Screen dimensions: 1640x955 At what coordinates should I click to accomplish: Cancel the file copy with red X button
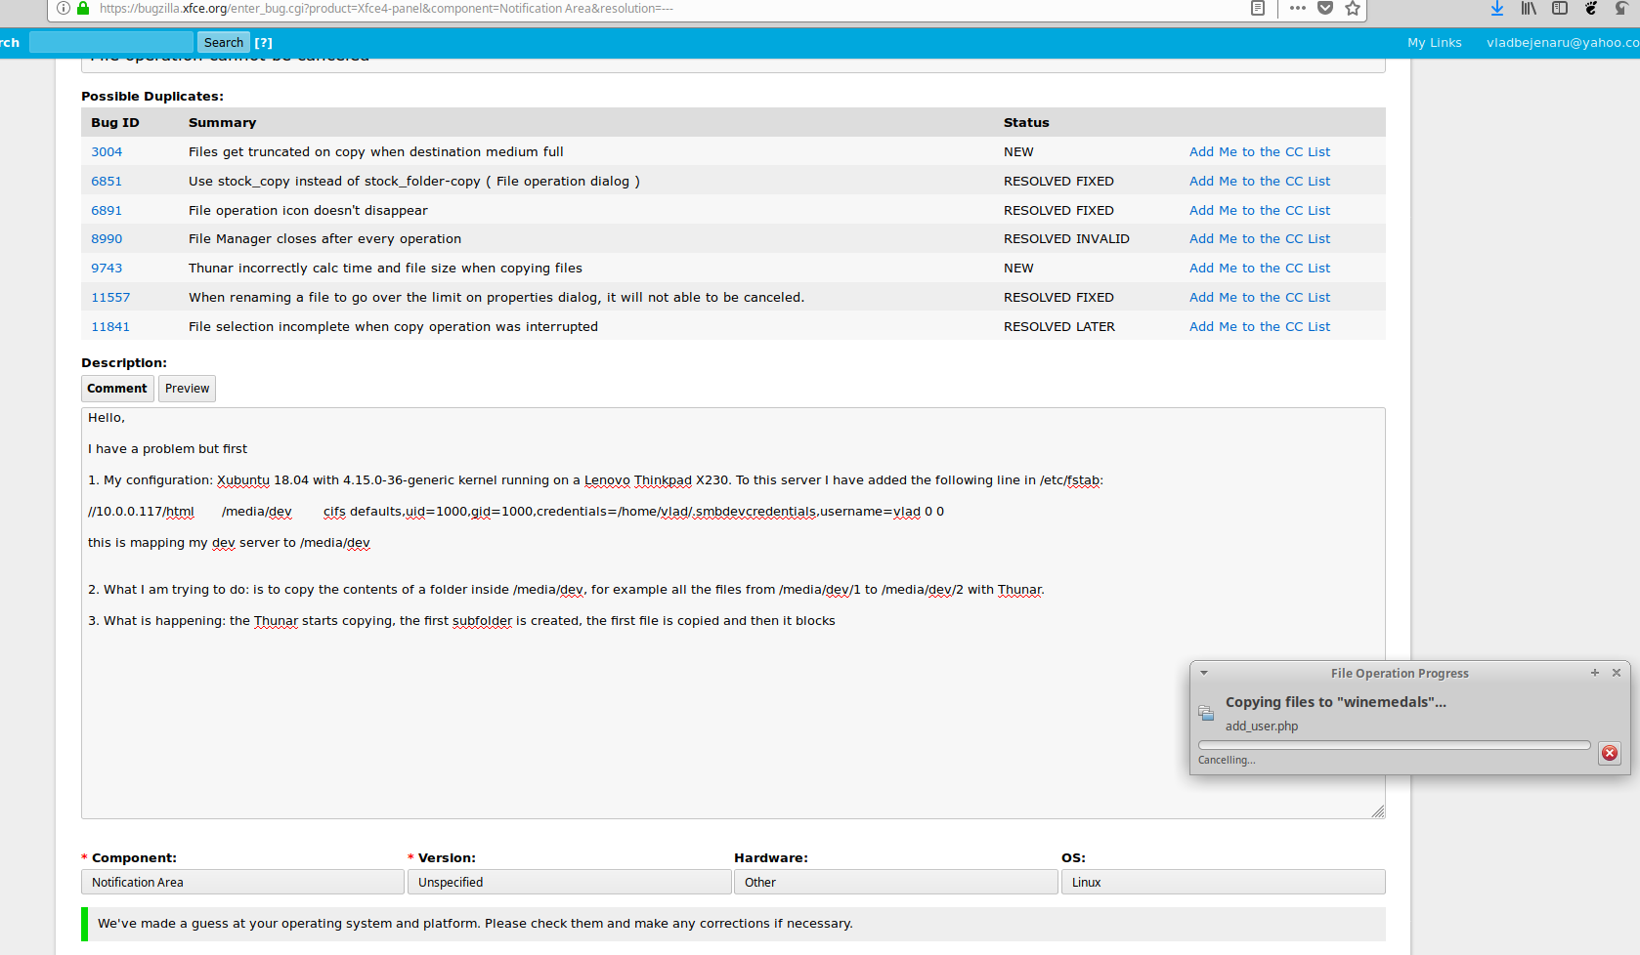coord(1610,753)
